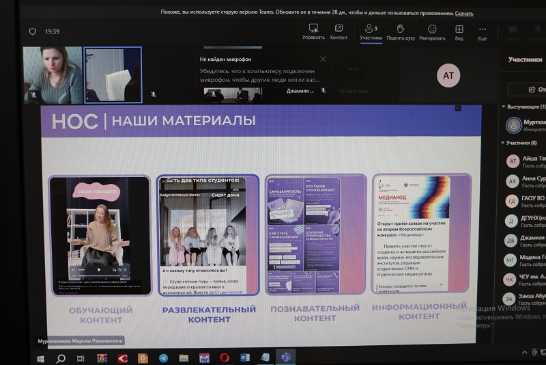Open Windows taskbar search
546x365 pixels.
[x=61, y=358]
